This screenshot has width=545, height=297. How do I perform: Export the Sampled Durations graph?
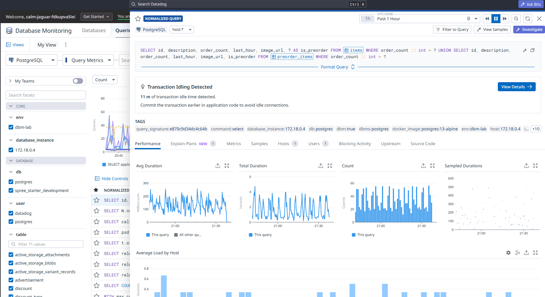pos(526,166)
